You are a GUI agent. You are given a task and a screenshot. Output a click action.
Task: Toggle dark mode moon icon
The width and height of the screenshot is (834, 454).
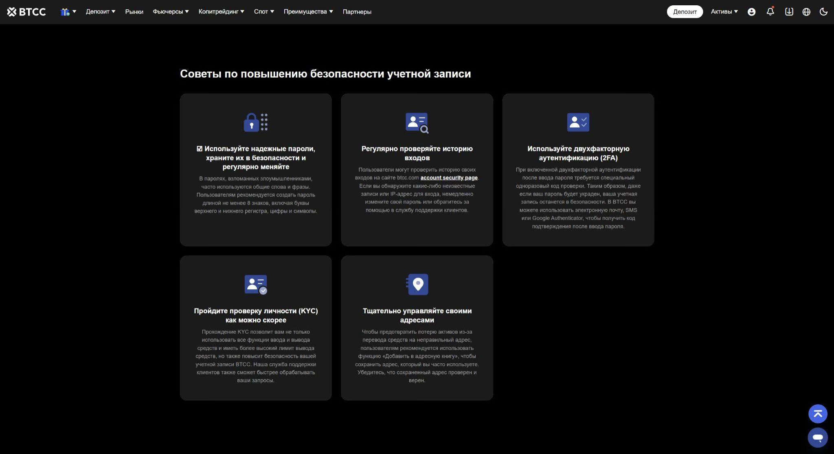[823, 12]
